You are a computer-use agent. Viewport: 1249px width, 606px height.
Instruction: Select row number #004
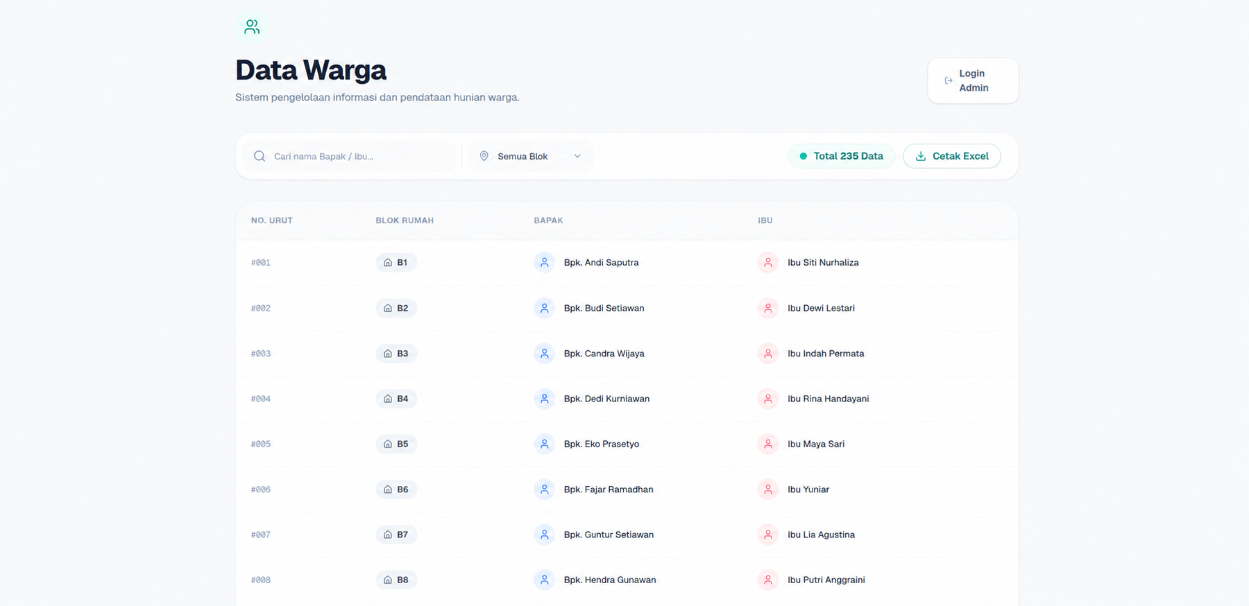tap(261, 399)
